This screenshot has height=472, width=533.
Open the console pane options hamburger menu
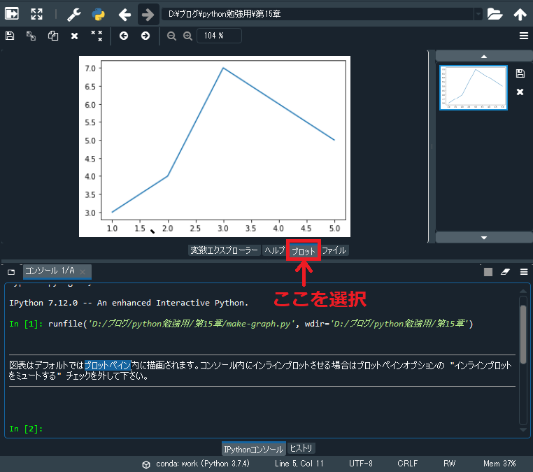click(524, 272)
